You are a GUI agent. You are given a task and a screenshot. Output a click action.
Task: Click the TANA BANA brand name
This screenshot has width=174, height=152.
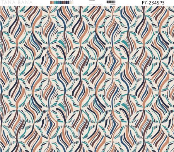(x=17, y=2)
